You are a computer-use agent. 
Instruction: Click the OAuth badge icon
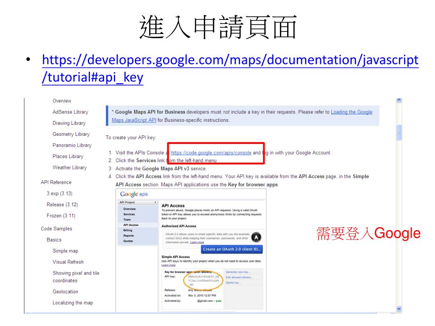click(256, 237)
